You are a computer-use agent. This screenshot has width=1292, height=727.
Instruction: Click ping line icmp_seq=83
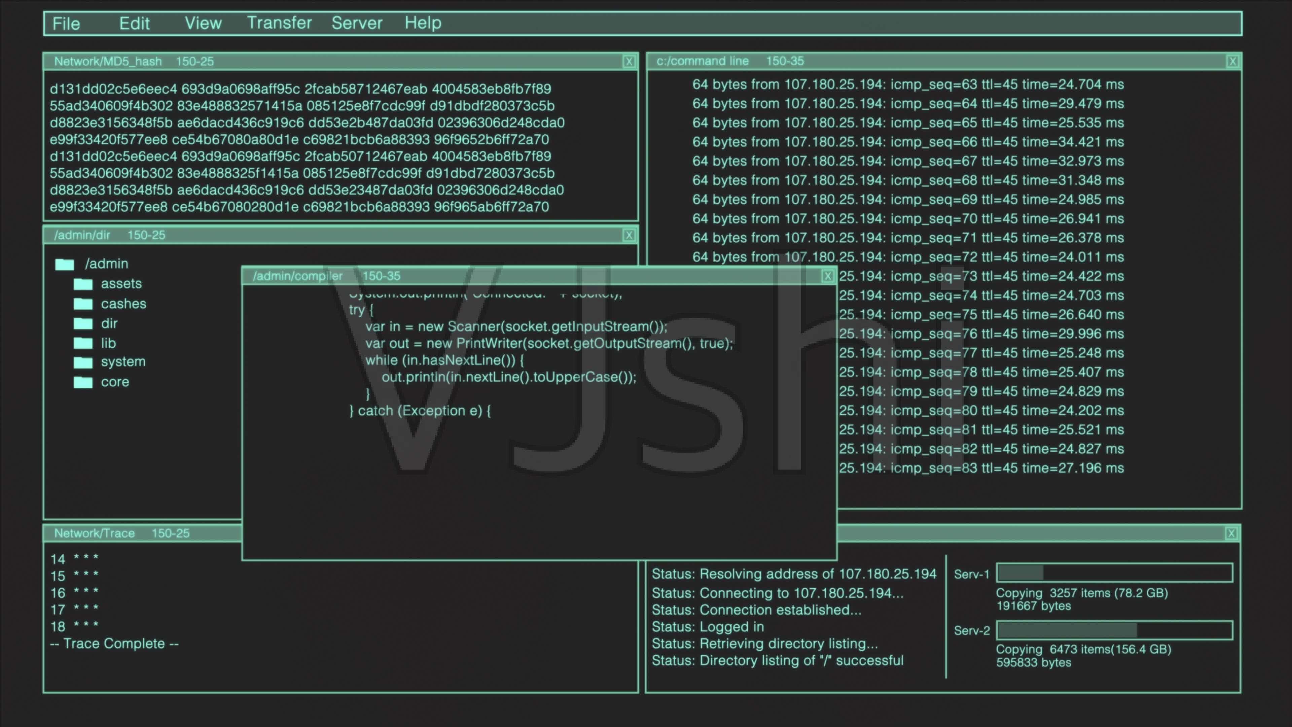pos(981,468)
